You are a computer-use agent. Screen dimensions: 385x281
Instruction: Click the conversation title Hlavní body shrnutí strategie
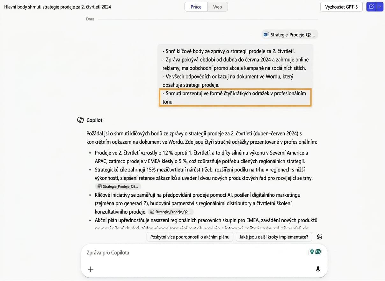[x=58, y=7]
